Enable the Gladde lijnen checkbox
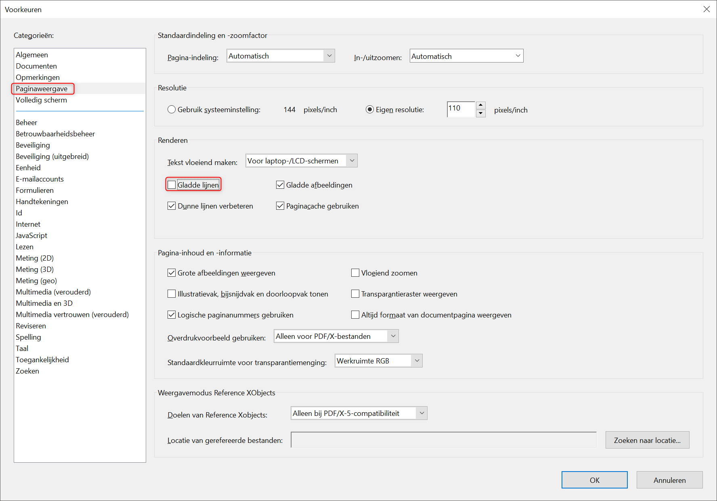The width and height of the screenshot is (717, 501). (x=172, y=184)
